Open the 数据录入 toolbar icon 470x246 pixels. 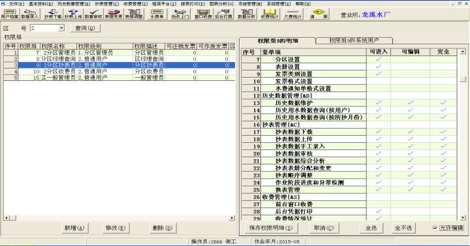29,14
